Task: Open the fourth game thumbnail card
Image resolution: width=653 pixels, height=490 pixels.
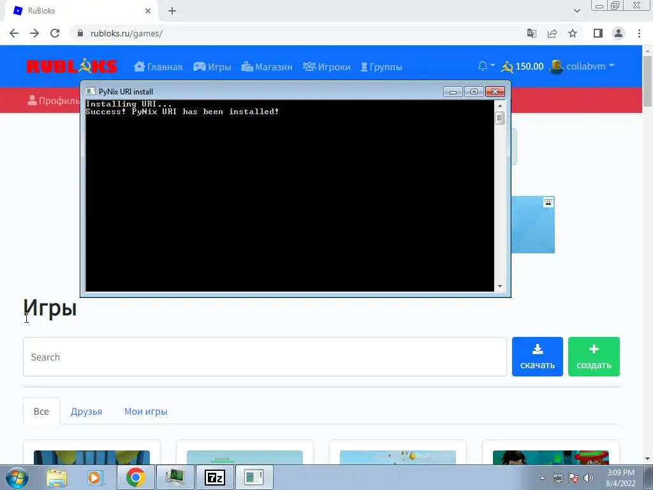Action: point(550,457)
